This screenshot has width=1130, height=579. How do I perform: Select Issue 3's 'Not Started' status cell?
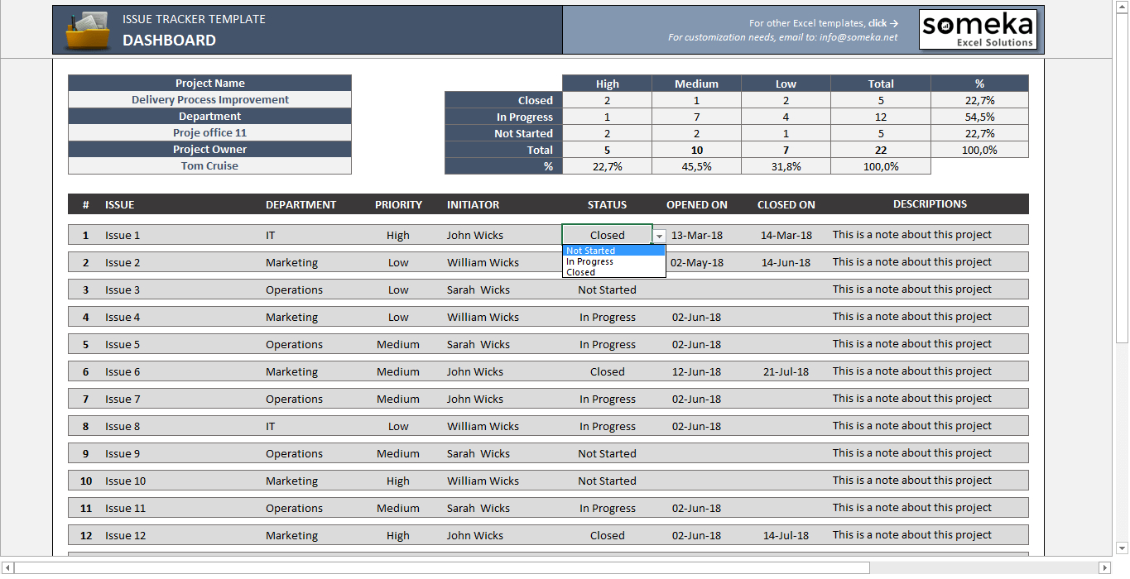coord(607,289)
